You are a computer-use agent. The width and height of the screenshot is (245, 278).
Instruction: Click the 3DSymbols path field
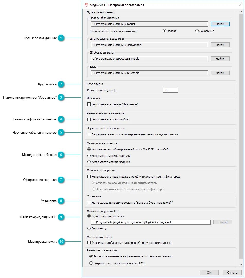click(x=149, y=73)
